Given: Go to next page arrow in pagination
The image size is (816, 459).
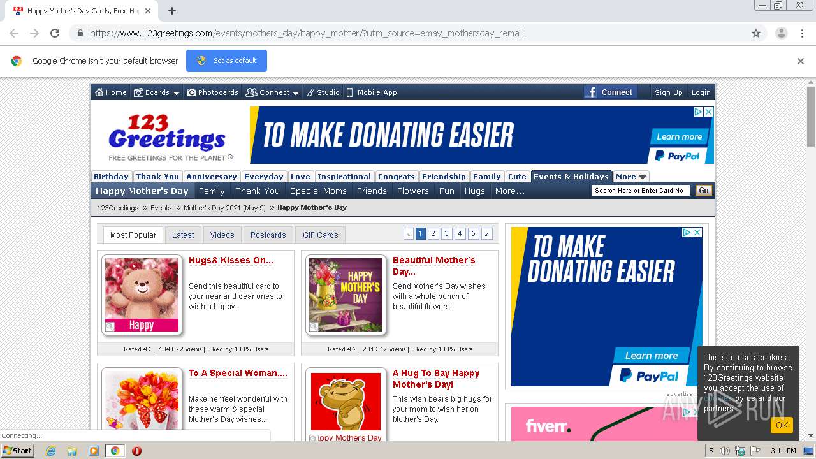Looking at the screenshot, I should (487, 234).
